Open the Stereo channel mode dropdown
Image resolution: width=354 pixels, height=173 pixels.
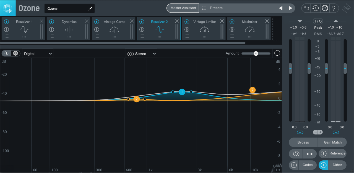coord(141,54)
